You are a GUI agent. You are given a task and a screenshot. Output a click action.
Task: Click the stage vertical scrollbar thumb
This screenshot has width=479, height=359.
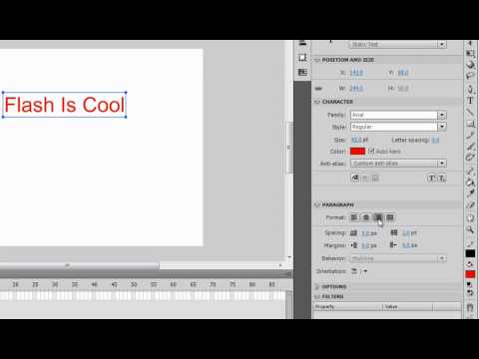[289, 148]
